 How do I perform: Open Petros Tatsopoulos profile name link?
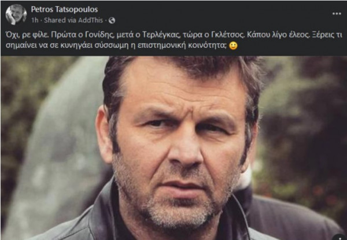(x=64, y=9)
